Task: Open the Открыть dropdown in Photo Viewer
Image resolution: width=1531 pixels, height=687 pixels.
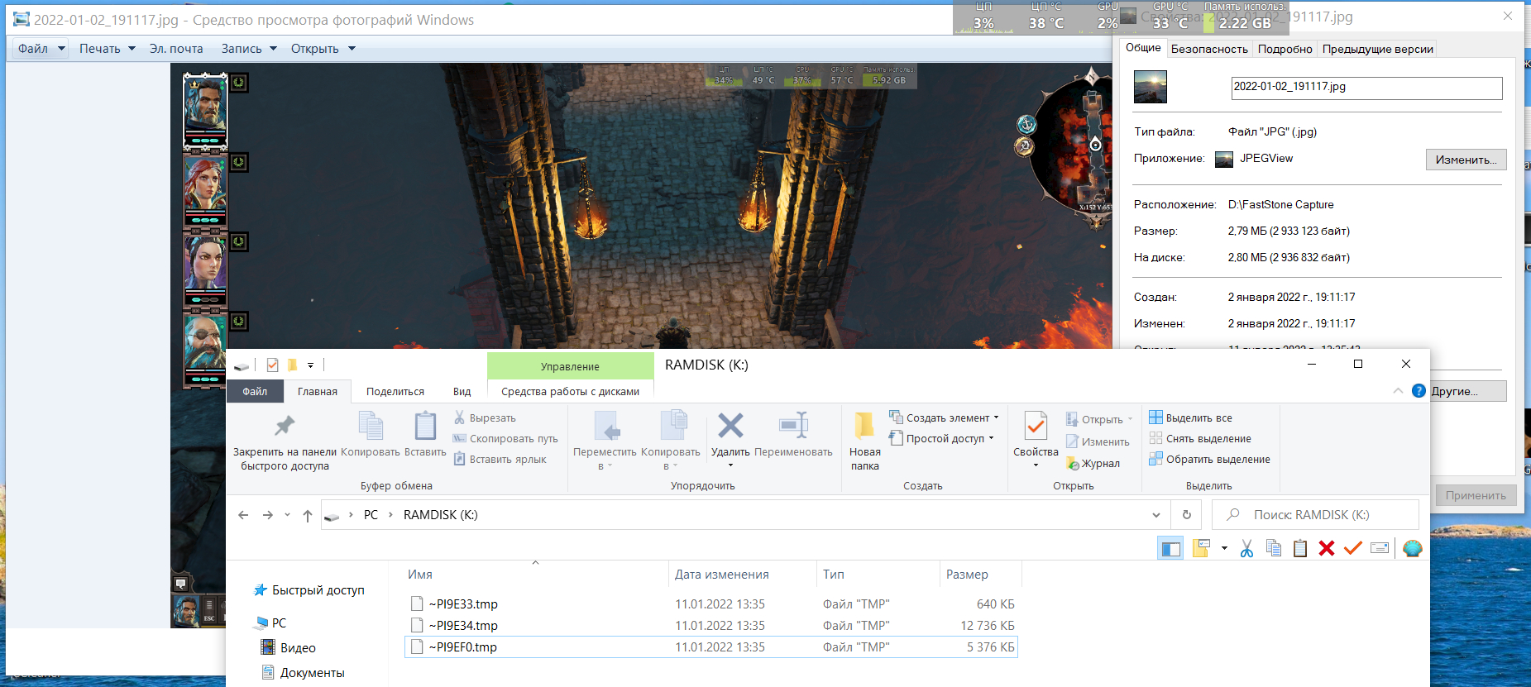Action: coord(323,49)
